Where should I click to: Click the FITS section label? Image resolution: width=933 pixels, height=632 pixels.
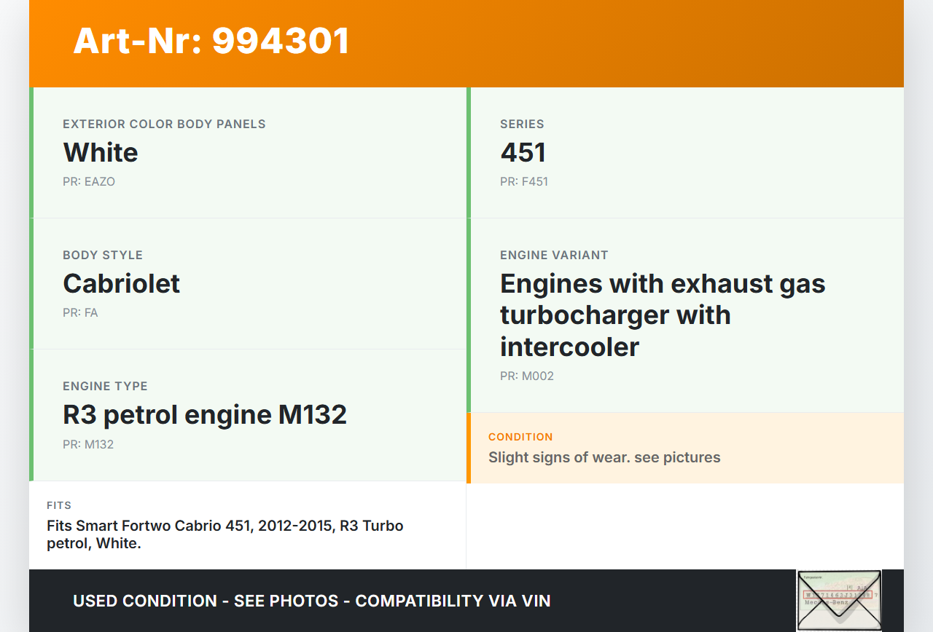point(59,505)
